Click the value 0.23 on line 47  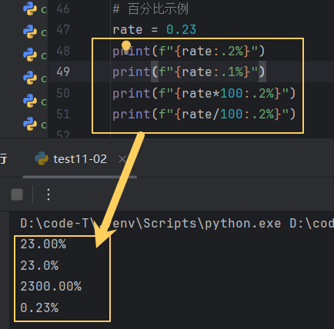coord(181,30)
